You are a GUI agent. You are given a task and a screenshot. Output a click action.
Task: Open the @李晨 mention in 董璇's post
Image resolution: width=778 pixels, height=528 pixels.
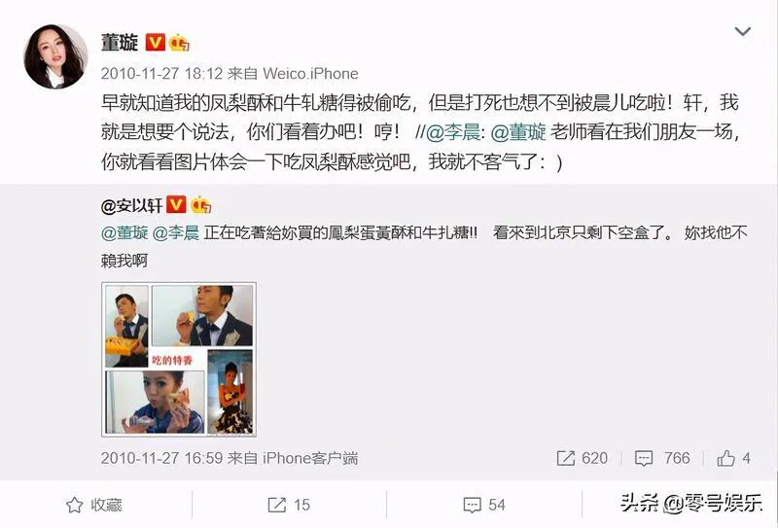point(453,132)
